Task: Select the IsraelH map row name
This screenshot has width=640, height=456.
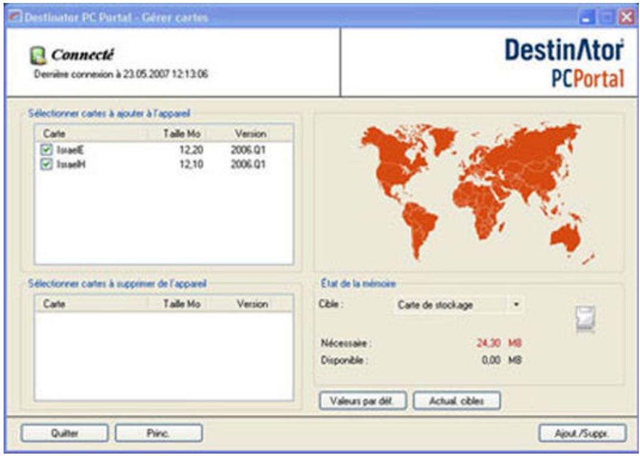Action: click(71, 165)
